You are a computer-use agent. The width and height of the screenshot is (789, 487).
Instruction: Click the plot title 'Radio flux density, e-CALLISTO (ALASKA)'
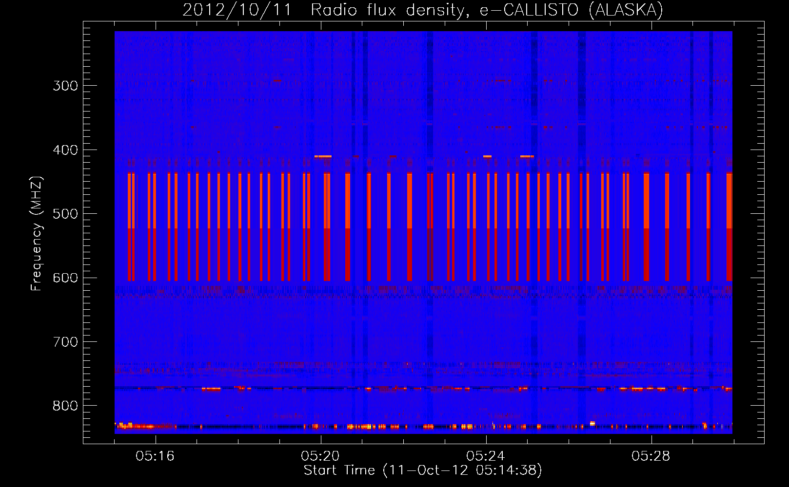click(487, 10)
